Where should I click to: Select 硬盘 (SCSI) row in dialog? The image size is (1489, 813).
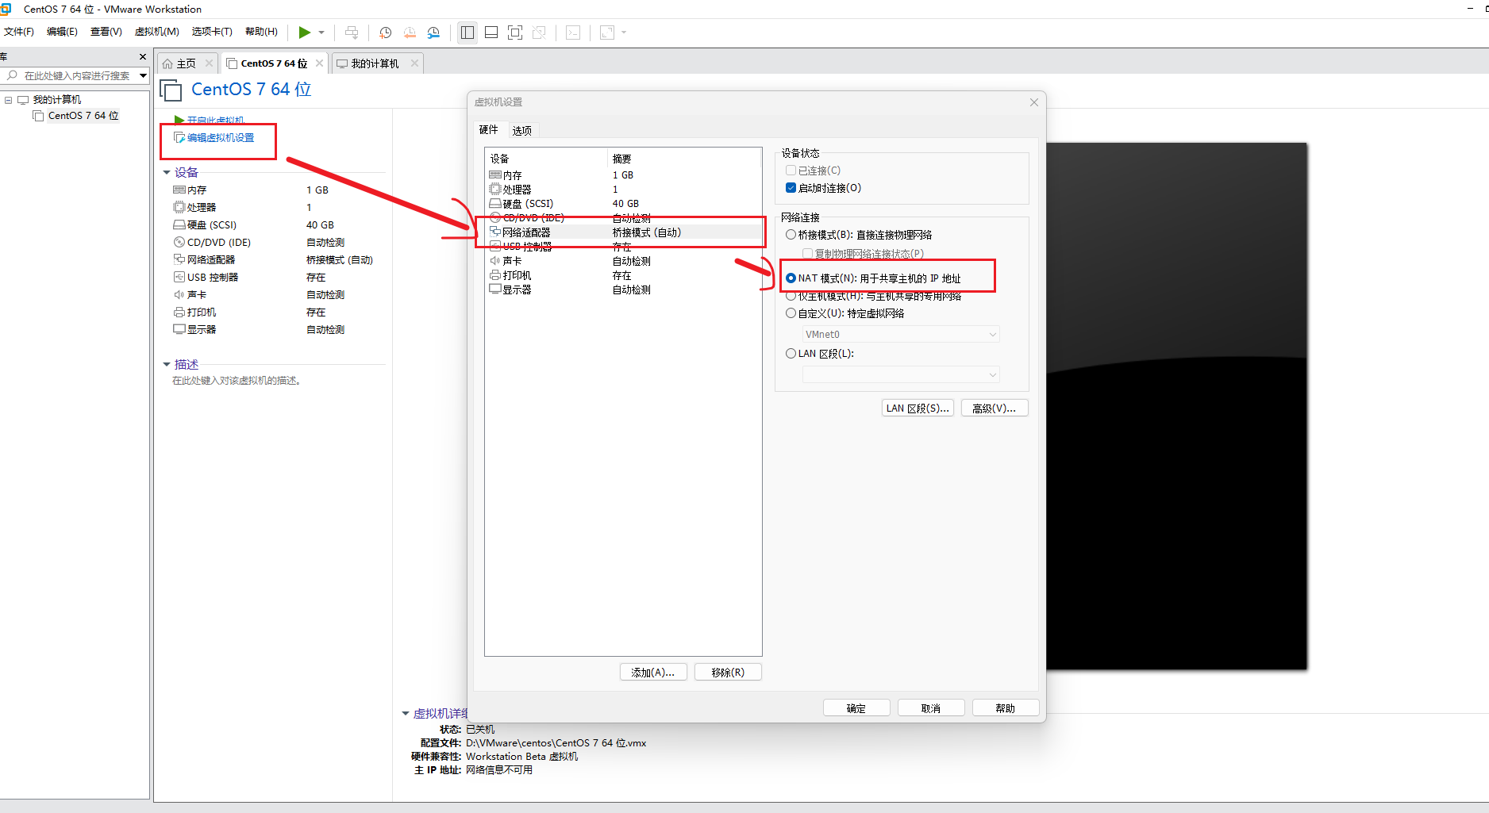pyautogui.click(x=623, y=204)
